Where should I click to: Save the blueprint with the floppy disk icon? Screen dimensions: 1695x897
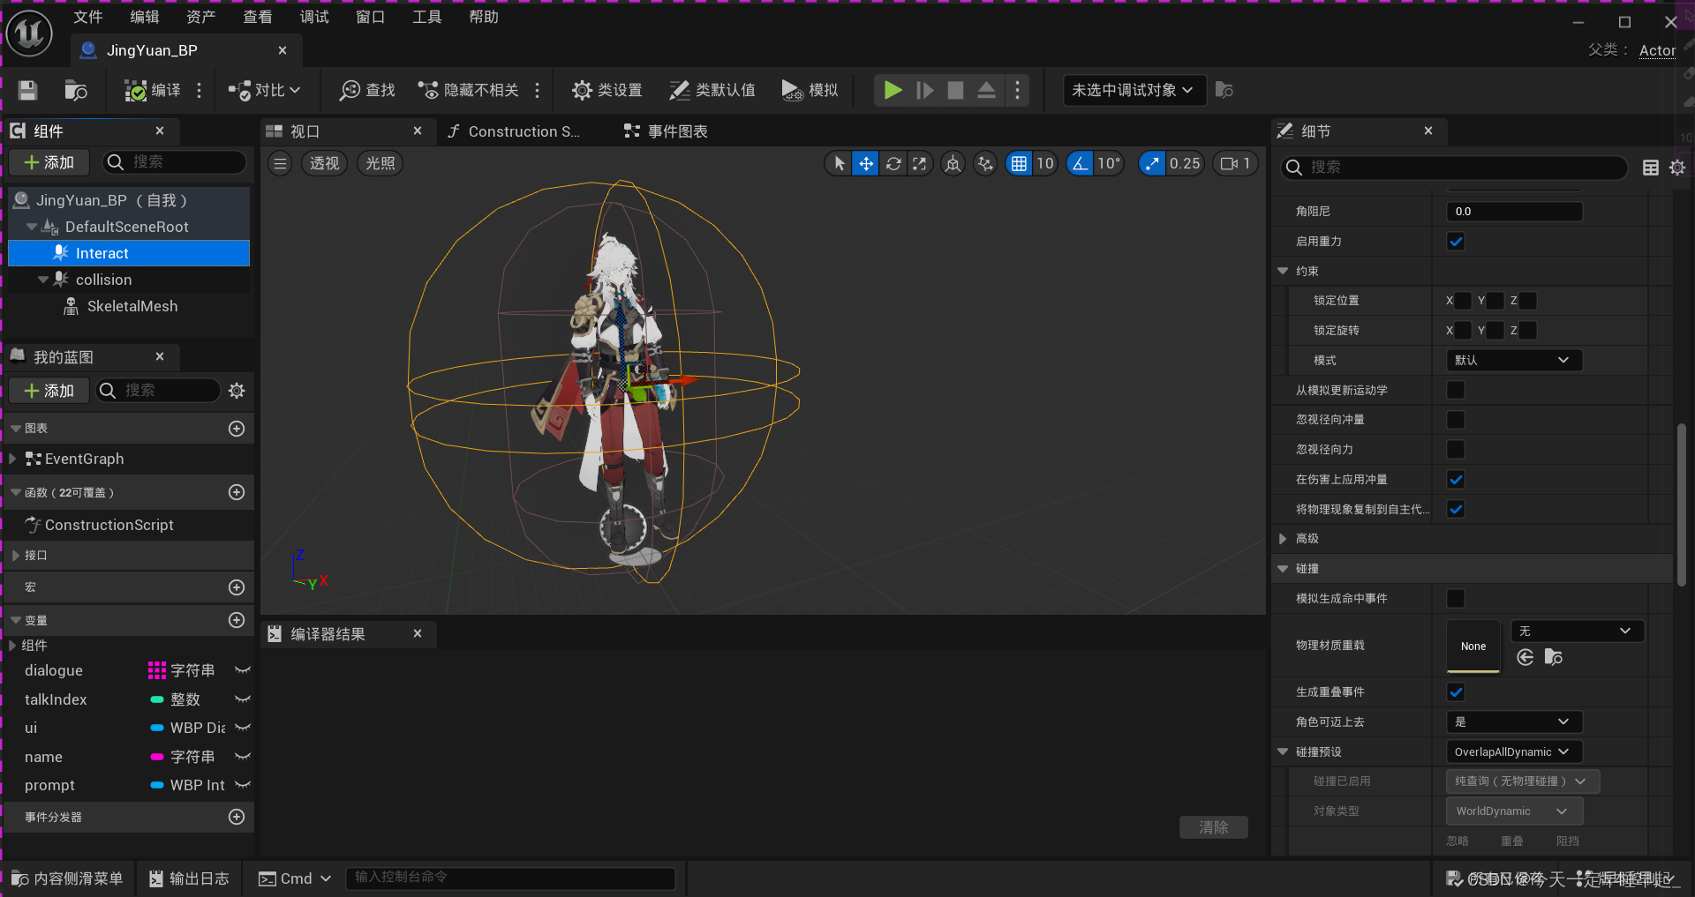(27, 90)
